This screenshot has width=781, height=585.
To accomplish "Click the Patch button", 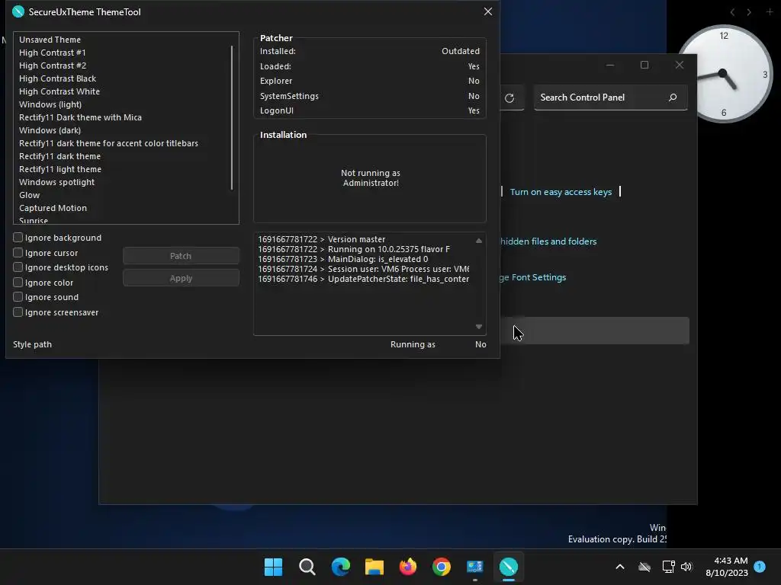I will tap(181, 256).
